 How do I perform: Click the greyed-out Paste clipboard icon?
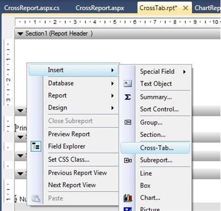click(36, 198)
